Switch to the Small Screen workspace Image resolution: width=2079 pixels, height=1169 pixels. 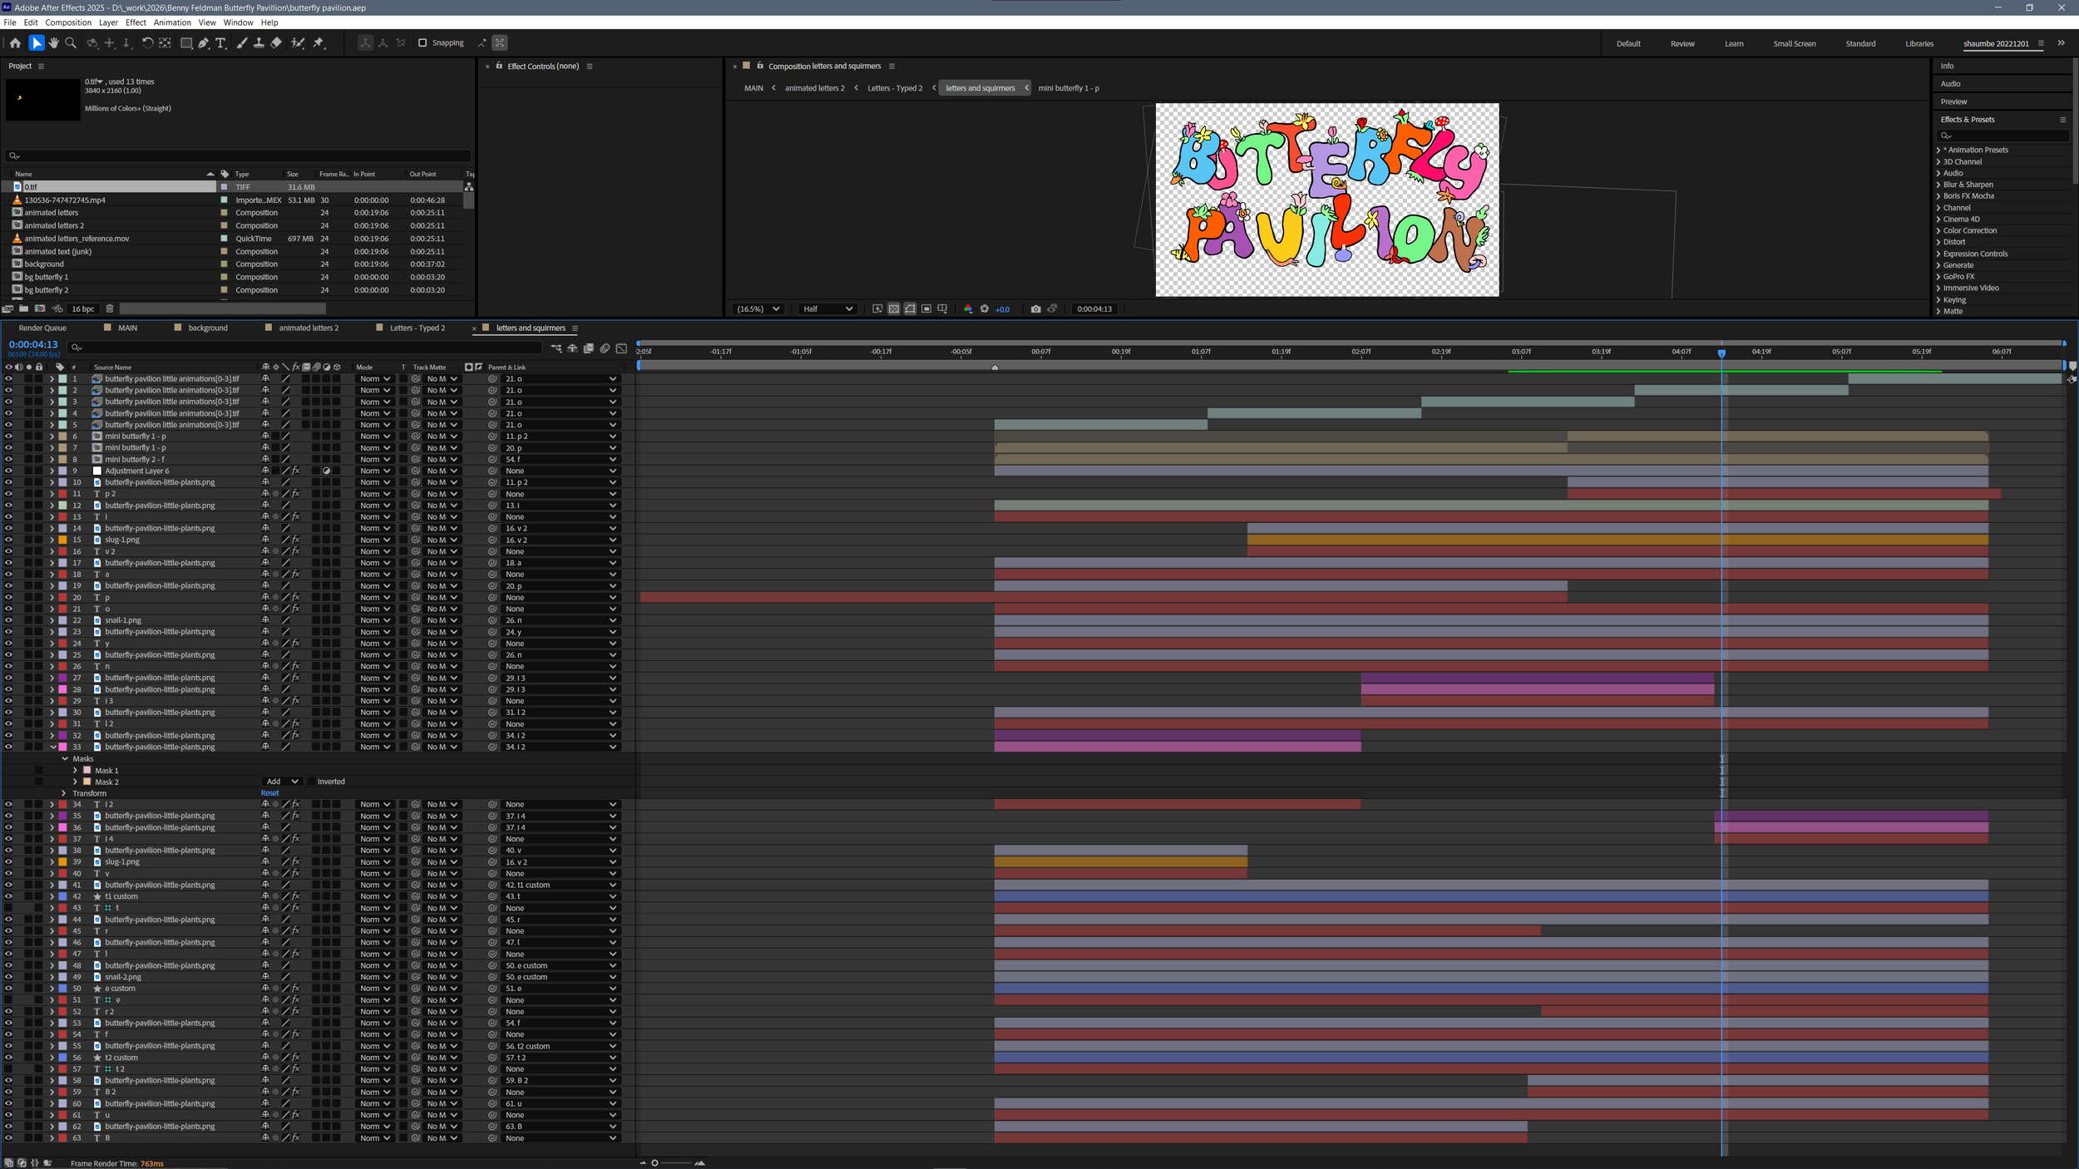tap(1794, 44)
